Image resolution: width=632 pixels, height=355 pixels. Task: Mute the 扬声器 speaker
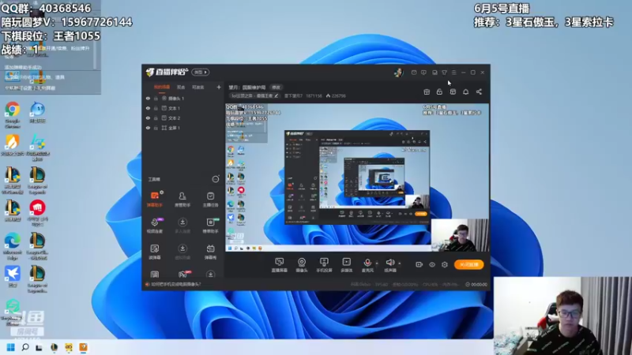pyautogui.click(x=390, y=265)
